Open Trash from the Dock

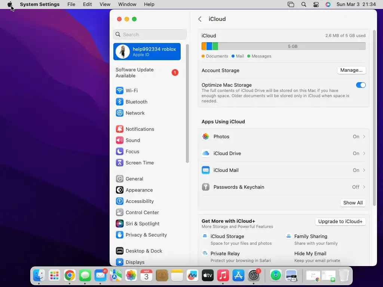pos(344,275)
